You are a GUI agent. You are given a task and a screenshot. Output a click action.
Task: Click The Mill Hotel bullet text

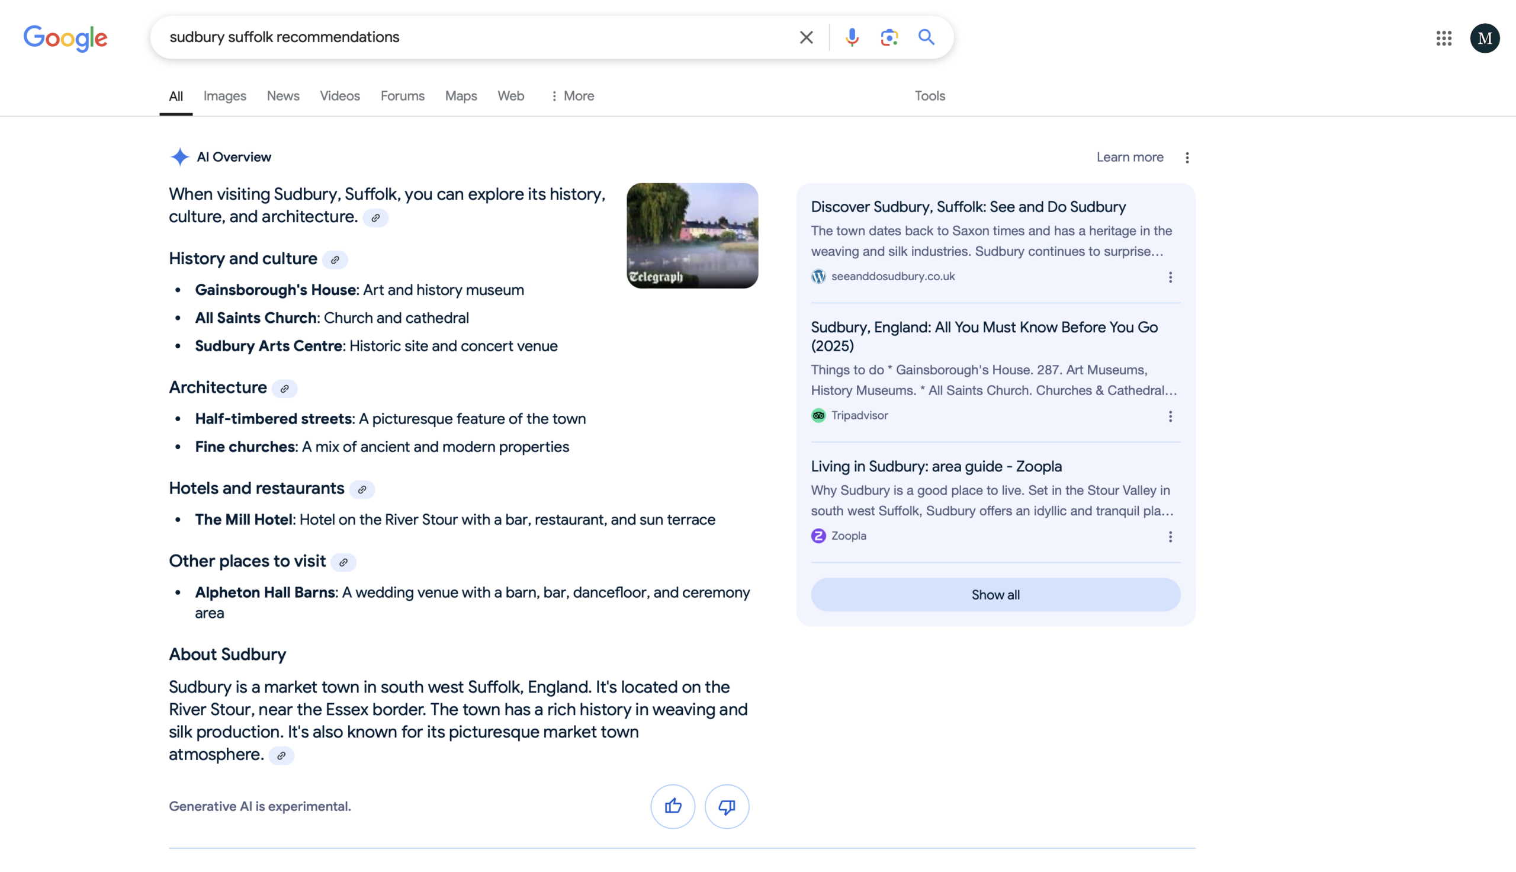(455, 520)
